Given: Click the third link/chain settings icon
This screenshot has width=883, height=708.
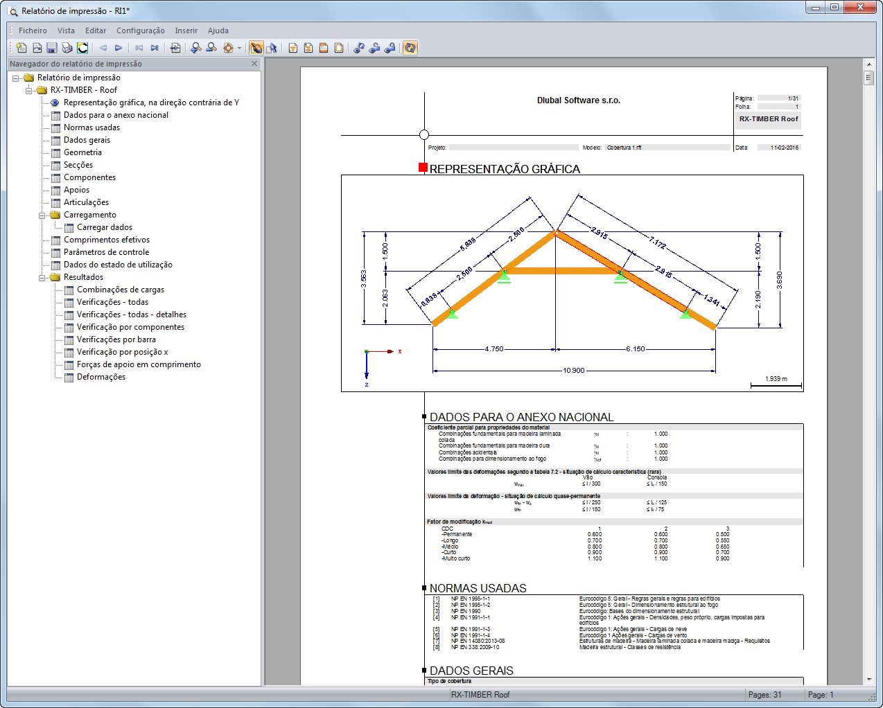Looking at the screenshot, I should click(390, 48).
